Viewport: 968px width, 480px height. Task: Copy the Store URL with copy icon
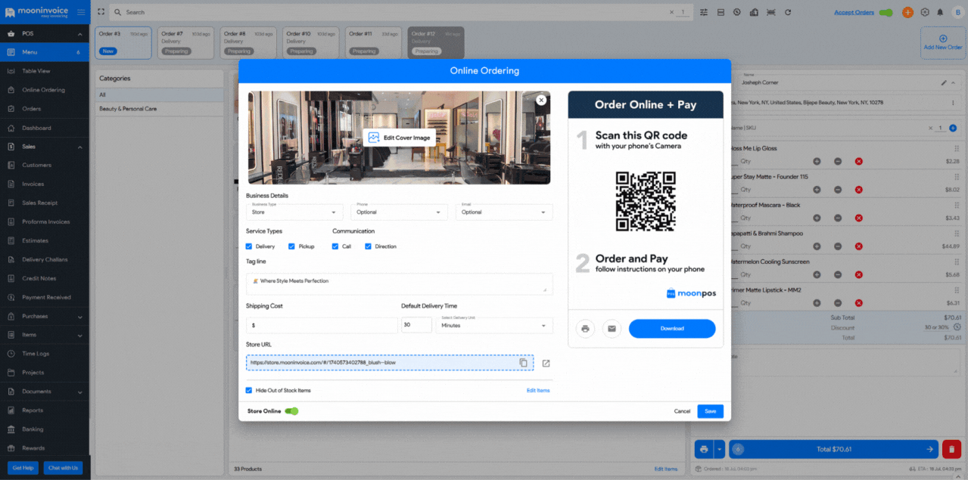coord(523,363)
